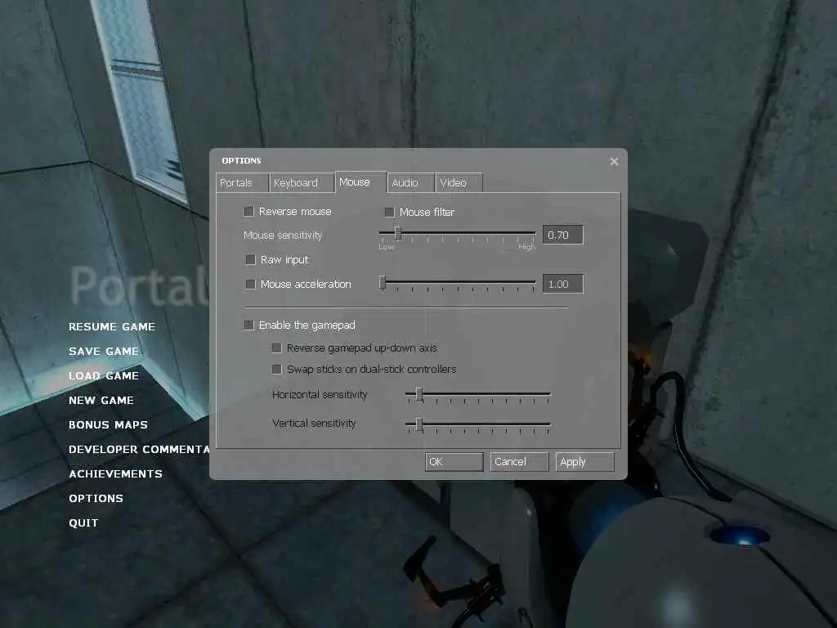The image size is (837, 628).
Task: Click the Horizontal sensitivity slider handle
Action: [x=419, y=395]
